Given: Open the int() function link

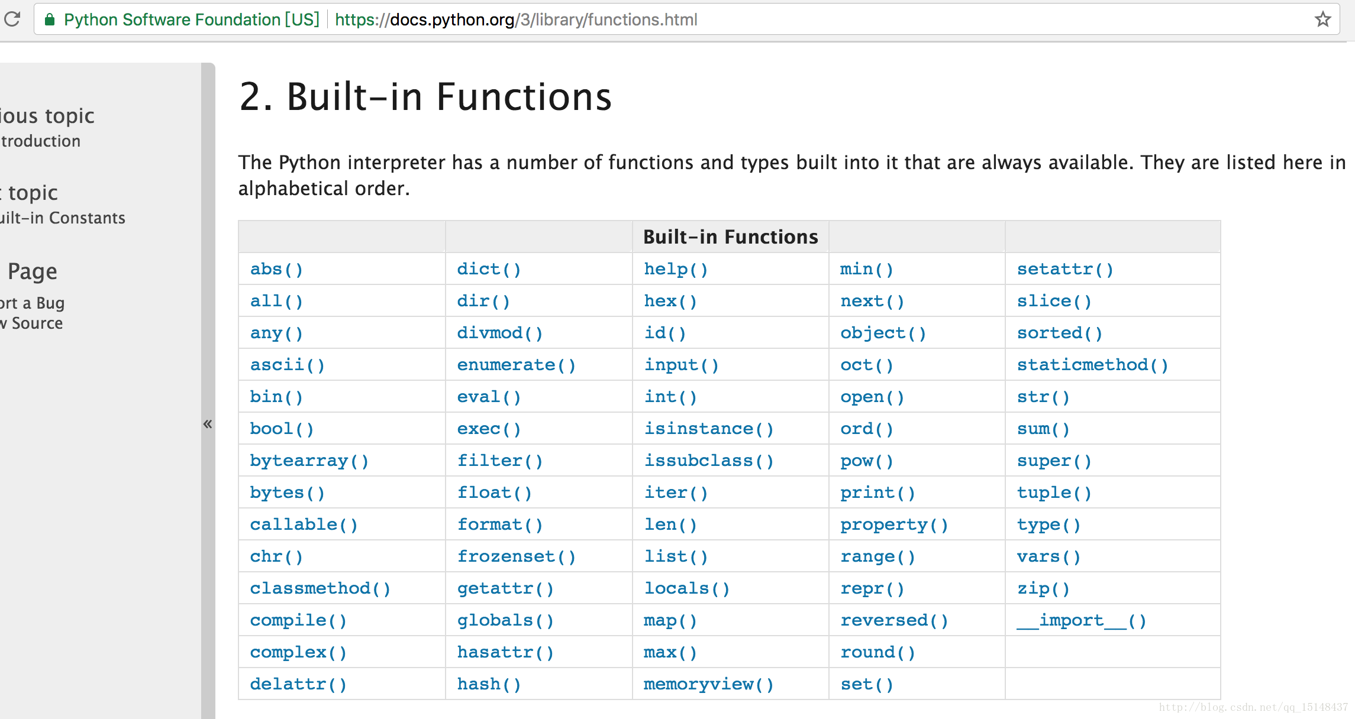Looking at the screenshot, I should click(x=670, y=397).
